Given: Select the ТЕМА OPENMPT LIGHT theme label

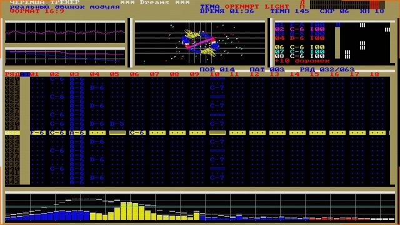Looking at the screenshot, I should coord(244,7).
